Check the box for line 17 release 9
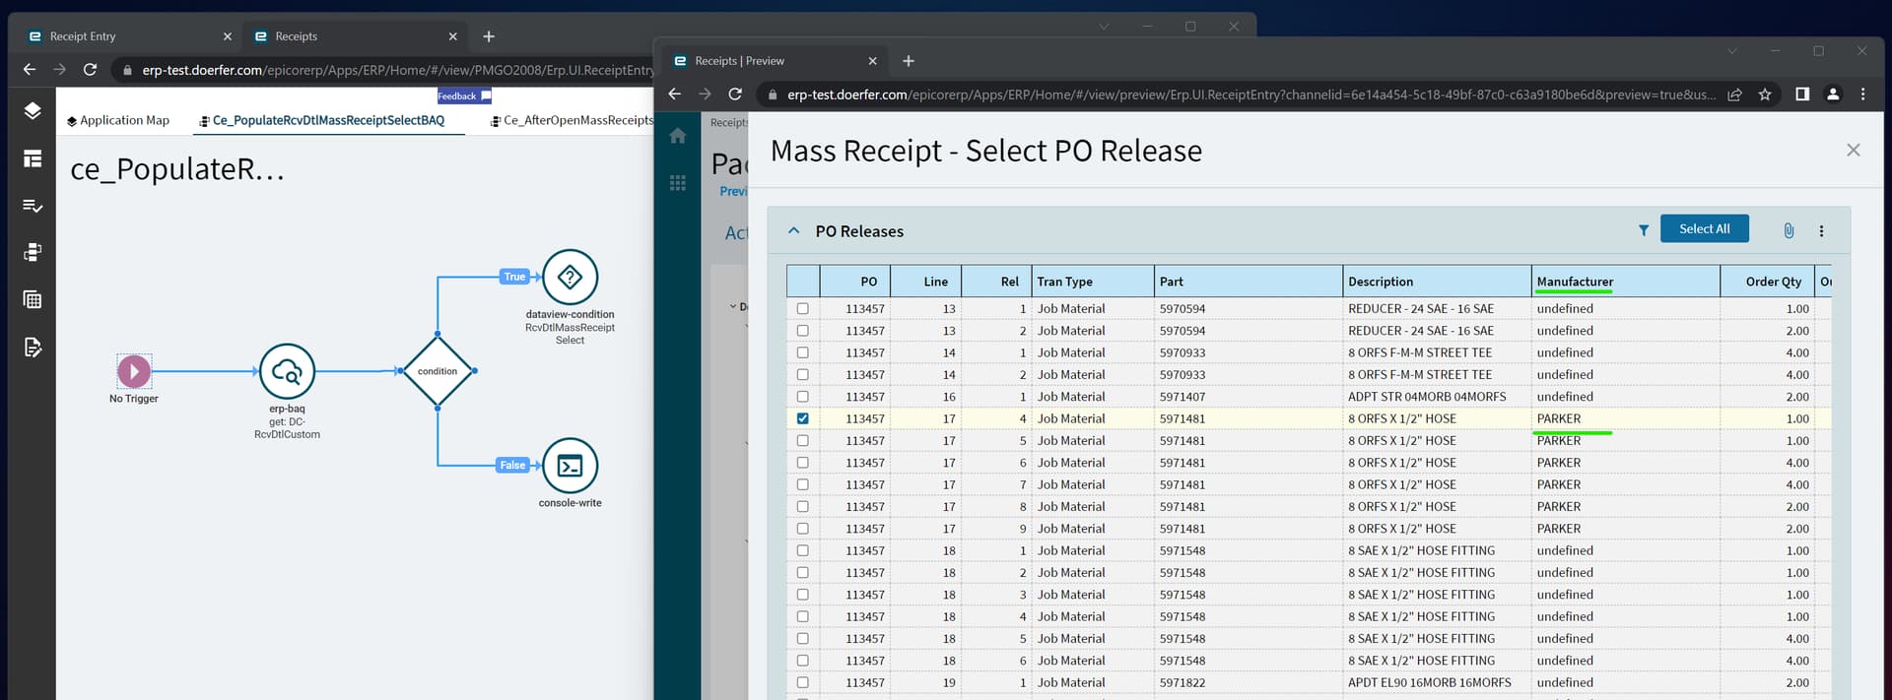 coord(802,529)
